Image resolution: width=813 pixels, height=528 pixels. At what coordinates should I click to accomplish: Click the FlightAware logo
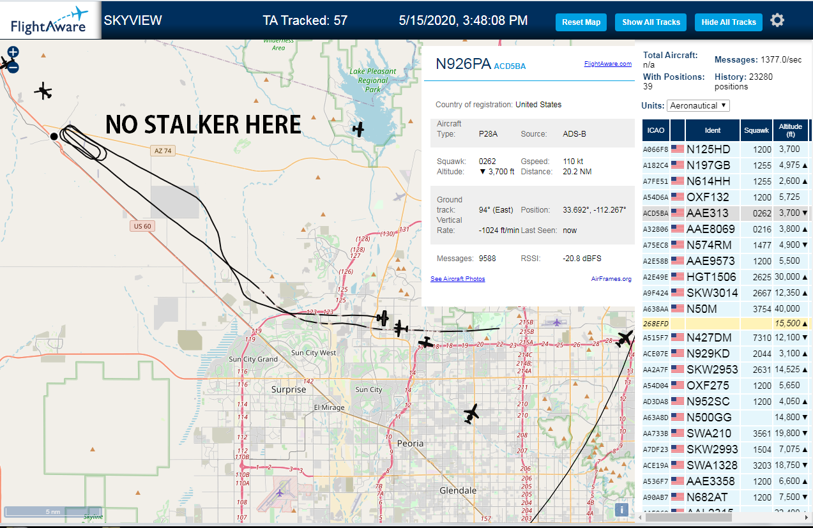click(x=50, y=20)
